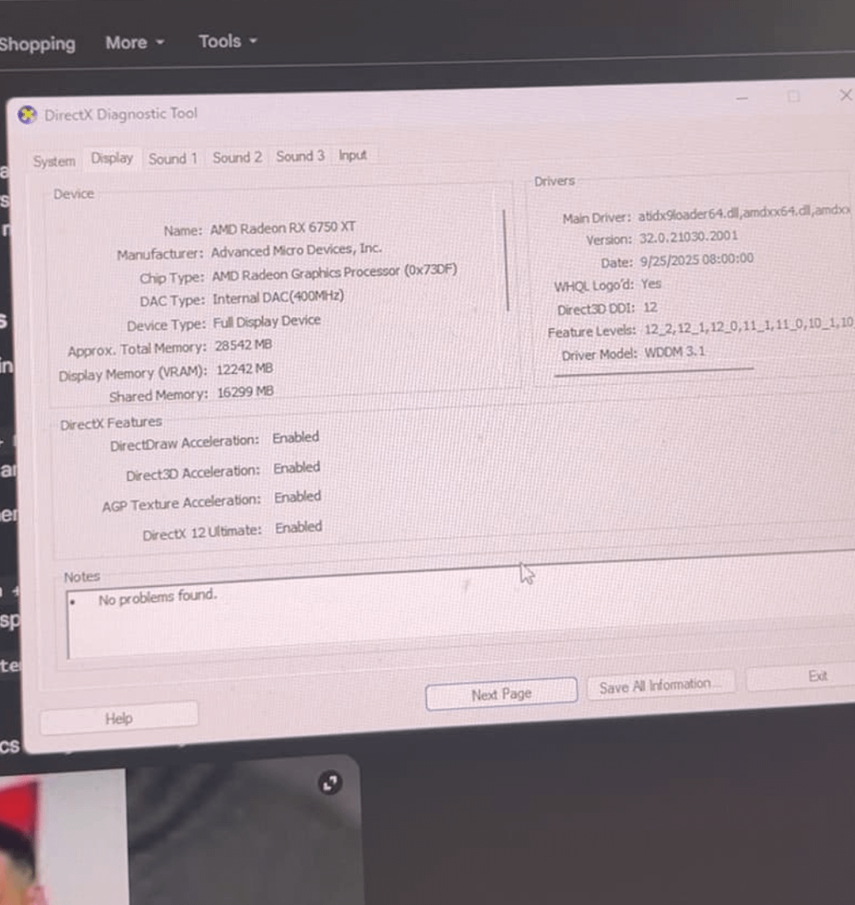Maximize the DirectX Diagnostic Tool window

(x=794, y=96)
